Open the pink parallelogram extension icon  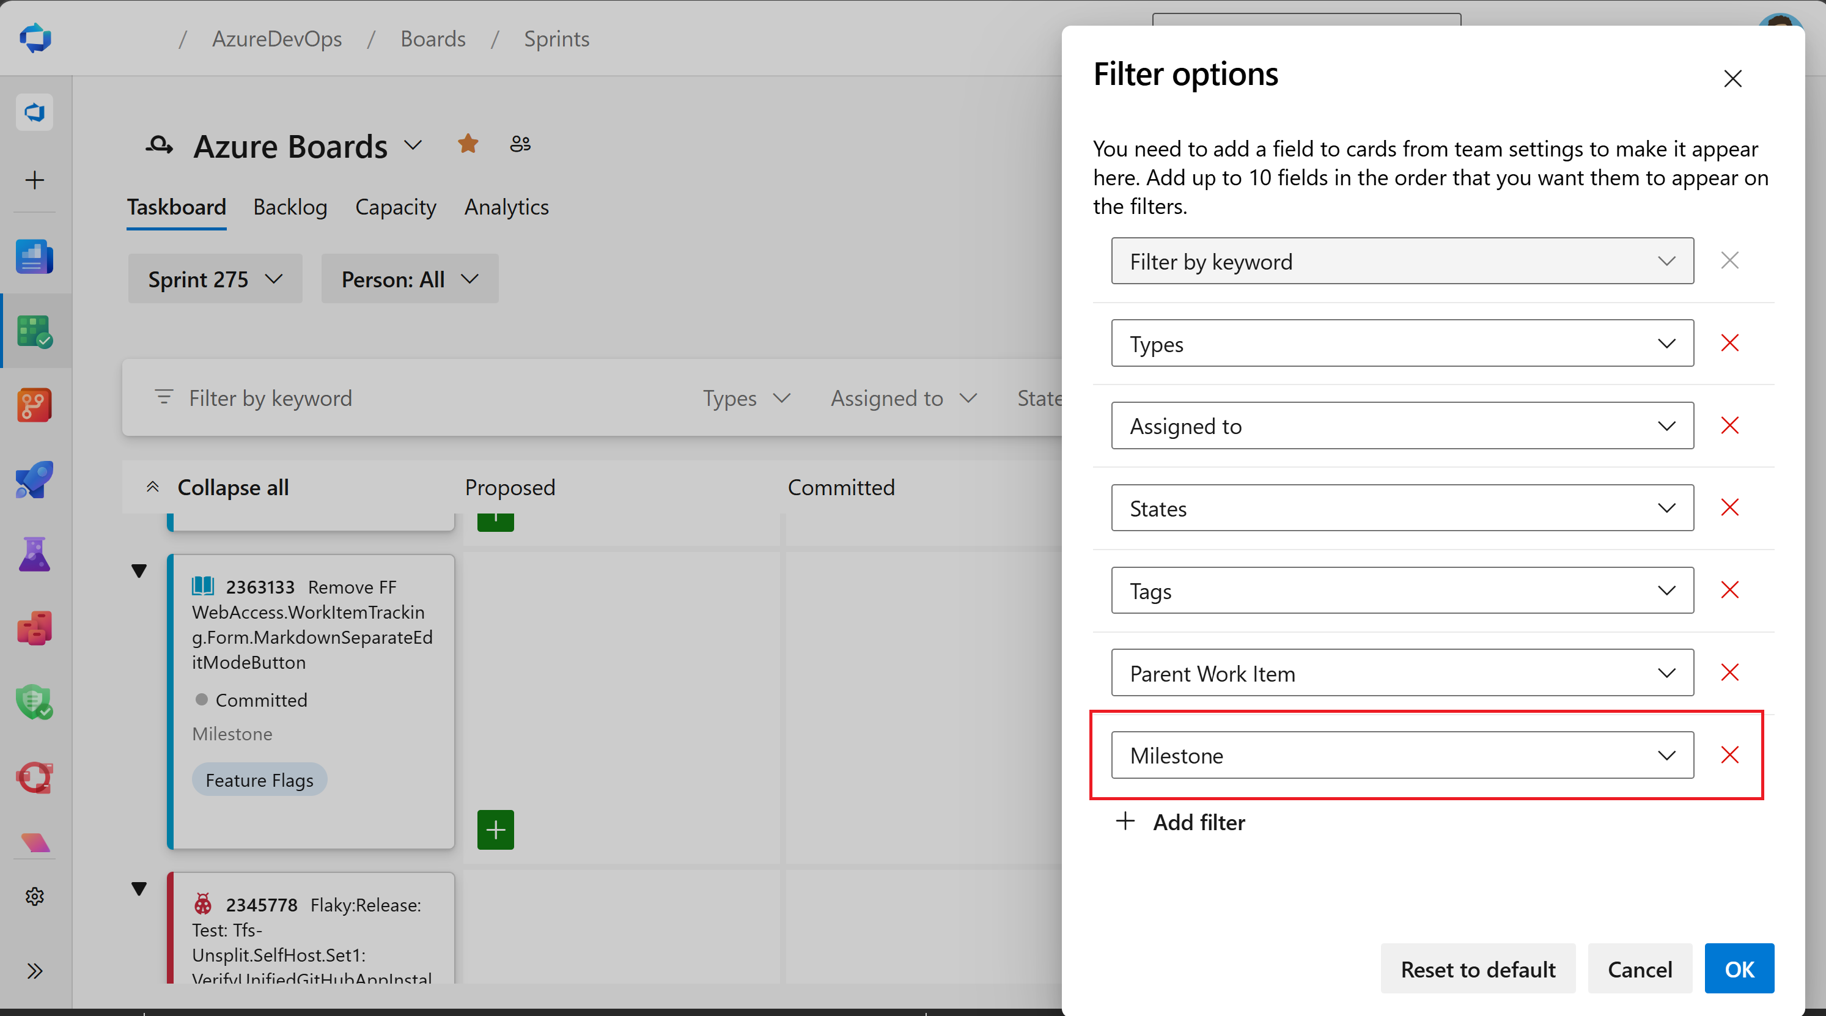click(35, 842)
